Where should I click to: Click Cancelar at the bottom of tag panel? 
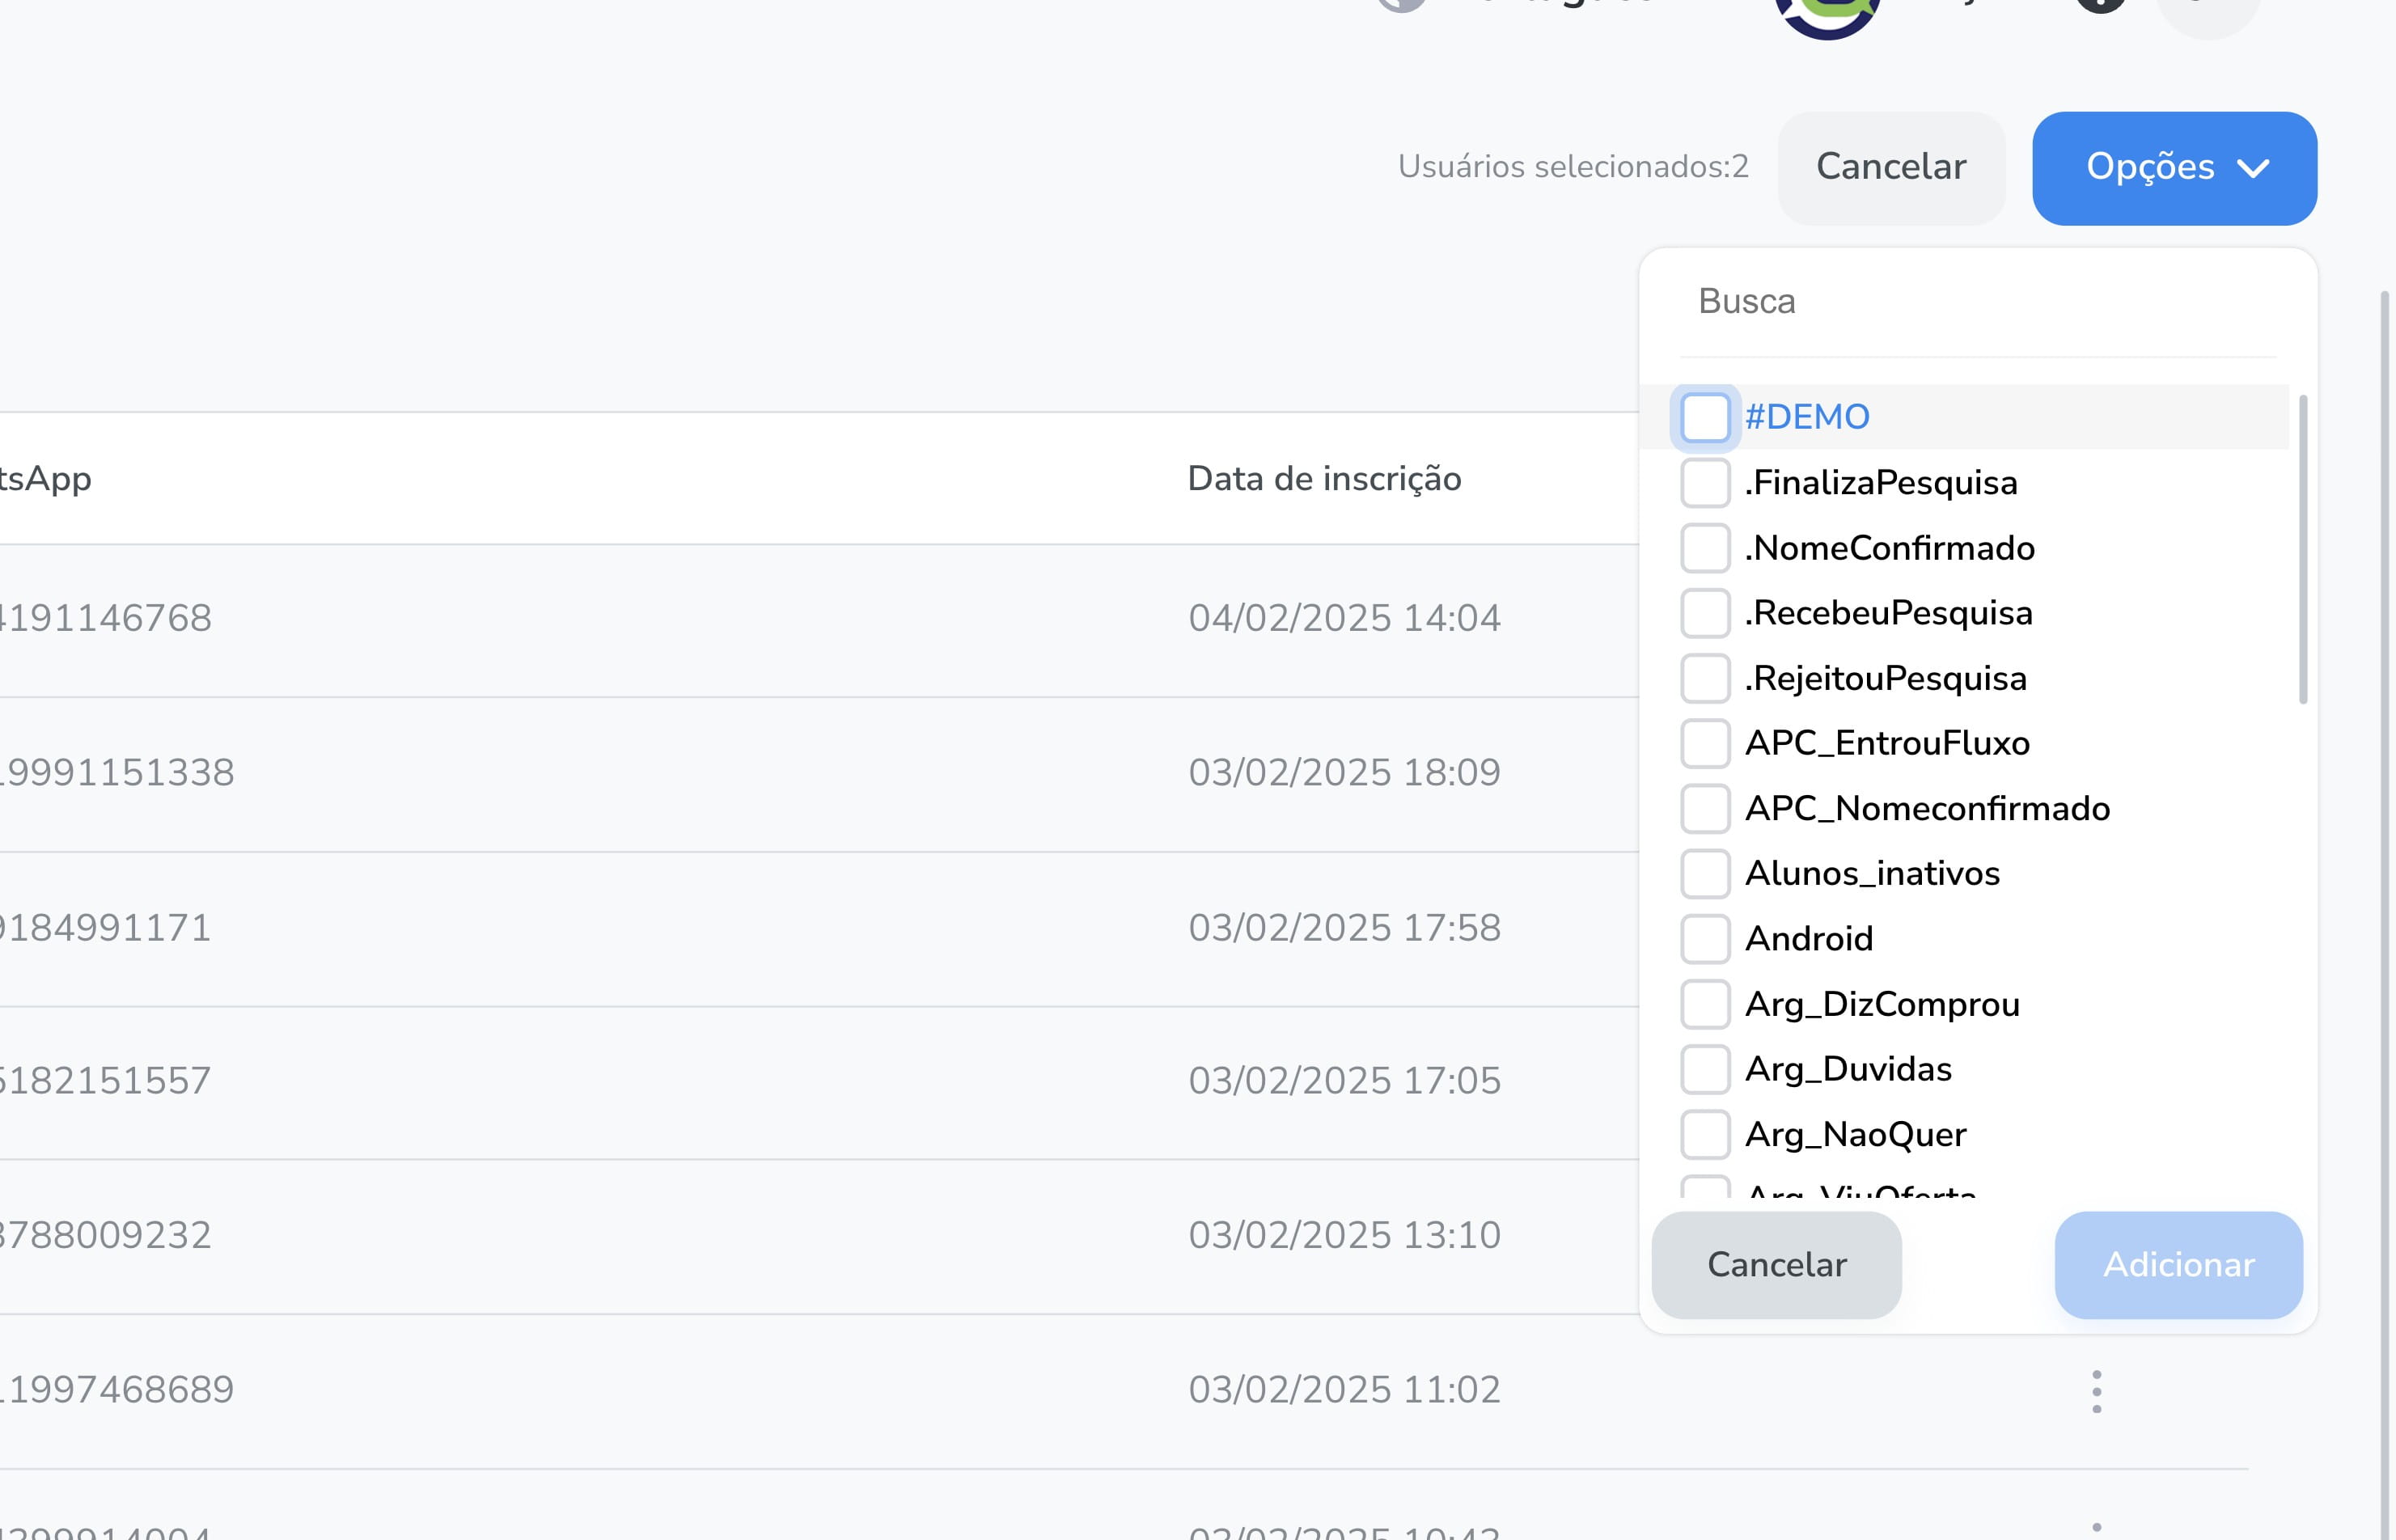point(1776,1265)
